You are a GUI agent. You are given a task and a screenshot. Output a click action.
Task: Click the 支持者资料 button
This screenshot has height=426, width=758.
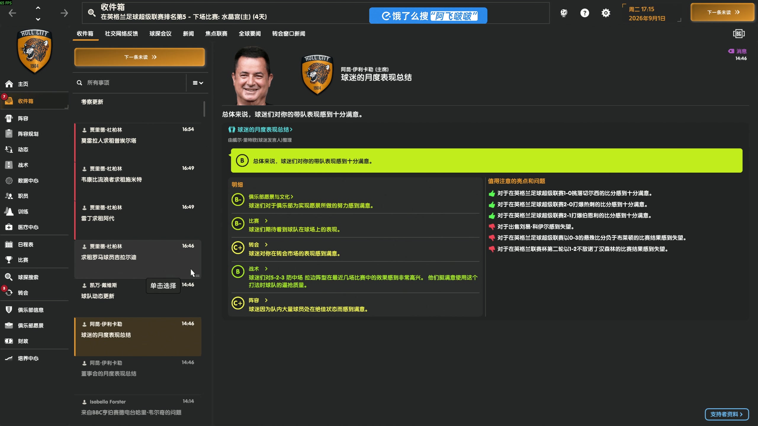727,414
